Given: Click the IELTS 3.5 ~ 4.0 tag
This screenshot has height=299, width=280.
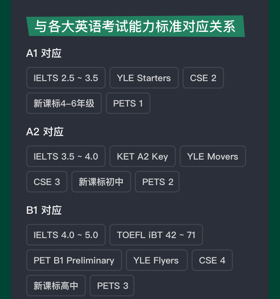Looking at the screenshot, I should coord(66,156).
